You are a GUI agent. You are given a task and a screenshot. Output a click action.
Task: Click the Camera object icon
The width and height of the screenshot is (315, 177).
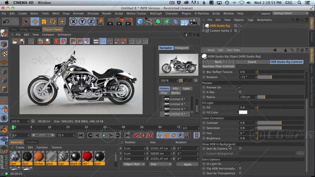193,22
